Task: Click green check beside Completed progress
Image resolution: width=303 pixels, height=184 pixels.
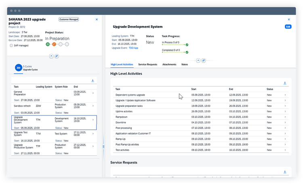Action: coord(187,52)
